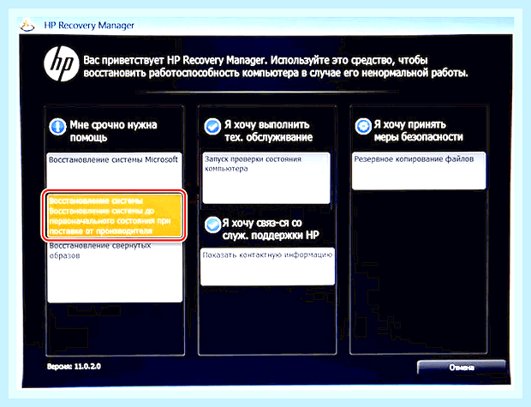
Task: Click the 'Я хочу связ-ся со служ. поддержки HP' heading
Action: click(271, 229)
